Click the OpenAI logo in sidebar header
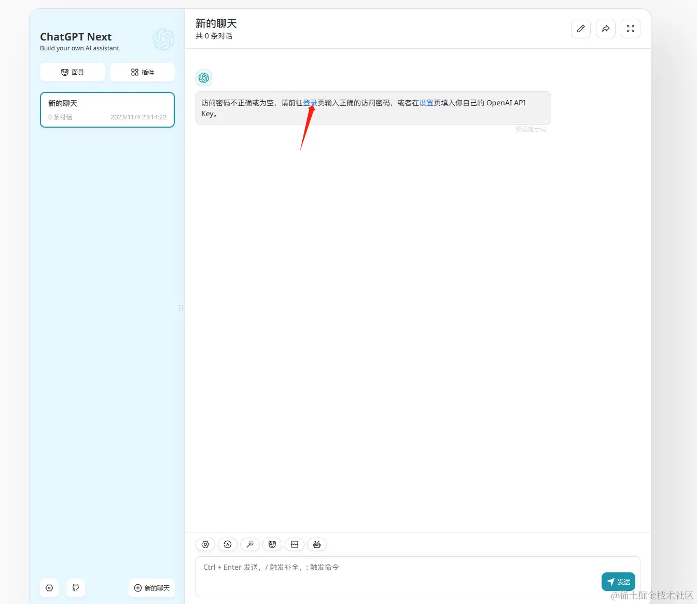The width and height of the screenshot is (697, 604). (x=163, y=39)
